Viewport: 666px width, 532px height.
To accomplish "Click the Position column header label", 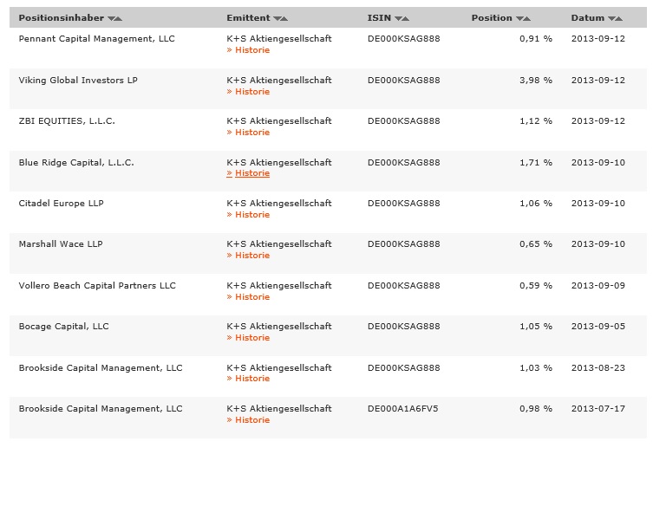I will coord(492,18).
